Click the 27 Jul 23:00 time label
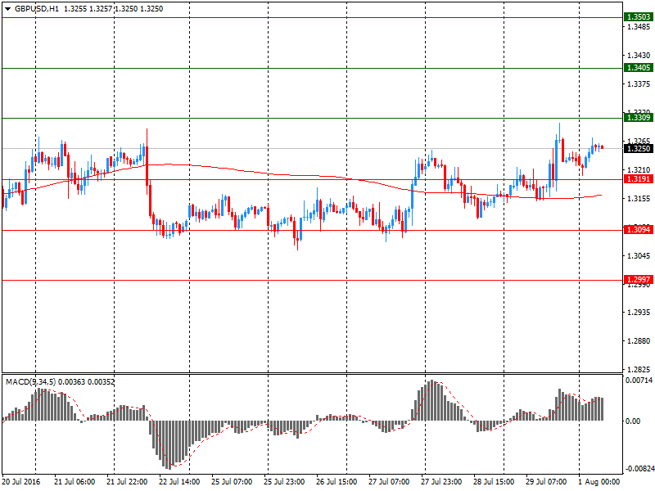 tap(441, 482)
